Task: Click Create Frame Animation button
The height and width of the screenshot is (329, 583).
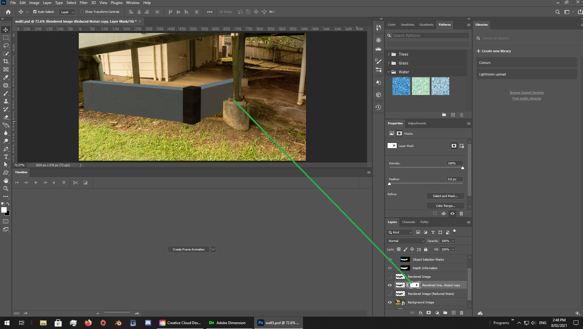Action: (188, 249)
